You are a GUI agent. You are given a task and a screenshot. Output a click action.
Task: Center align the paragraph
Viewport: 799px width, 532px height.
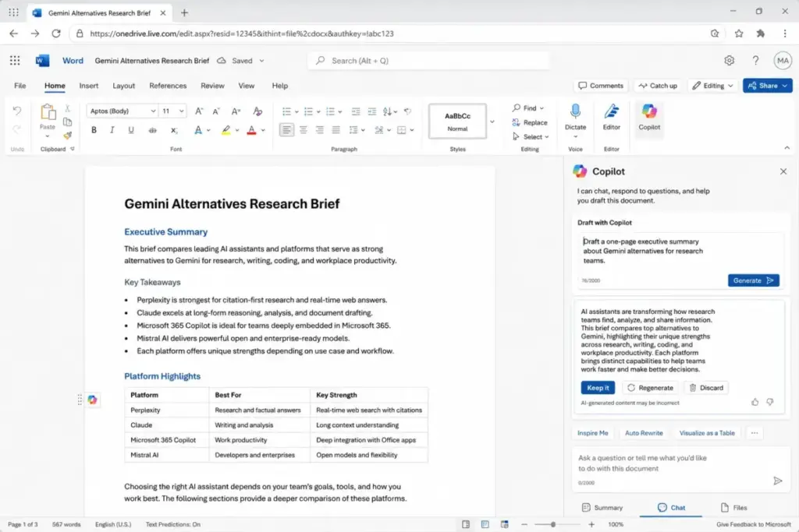304,130
